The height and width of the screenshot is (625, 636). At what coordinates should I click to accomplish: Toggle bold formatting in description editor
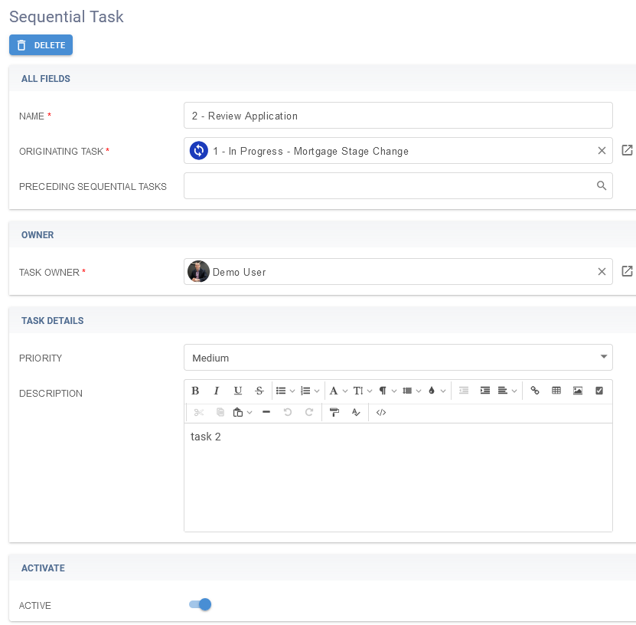tap(195, 391)
